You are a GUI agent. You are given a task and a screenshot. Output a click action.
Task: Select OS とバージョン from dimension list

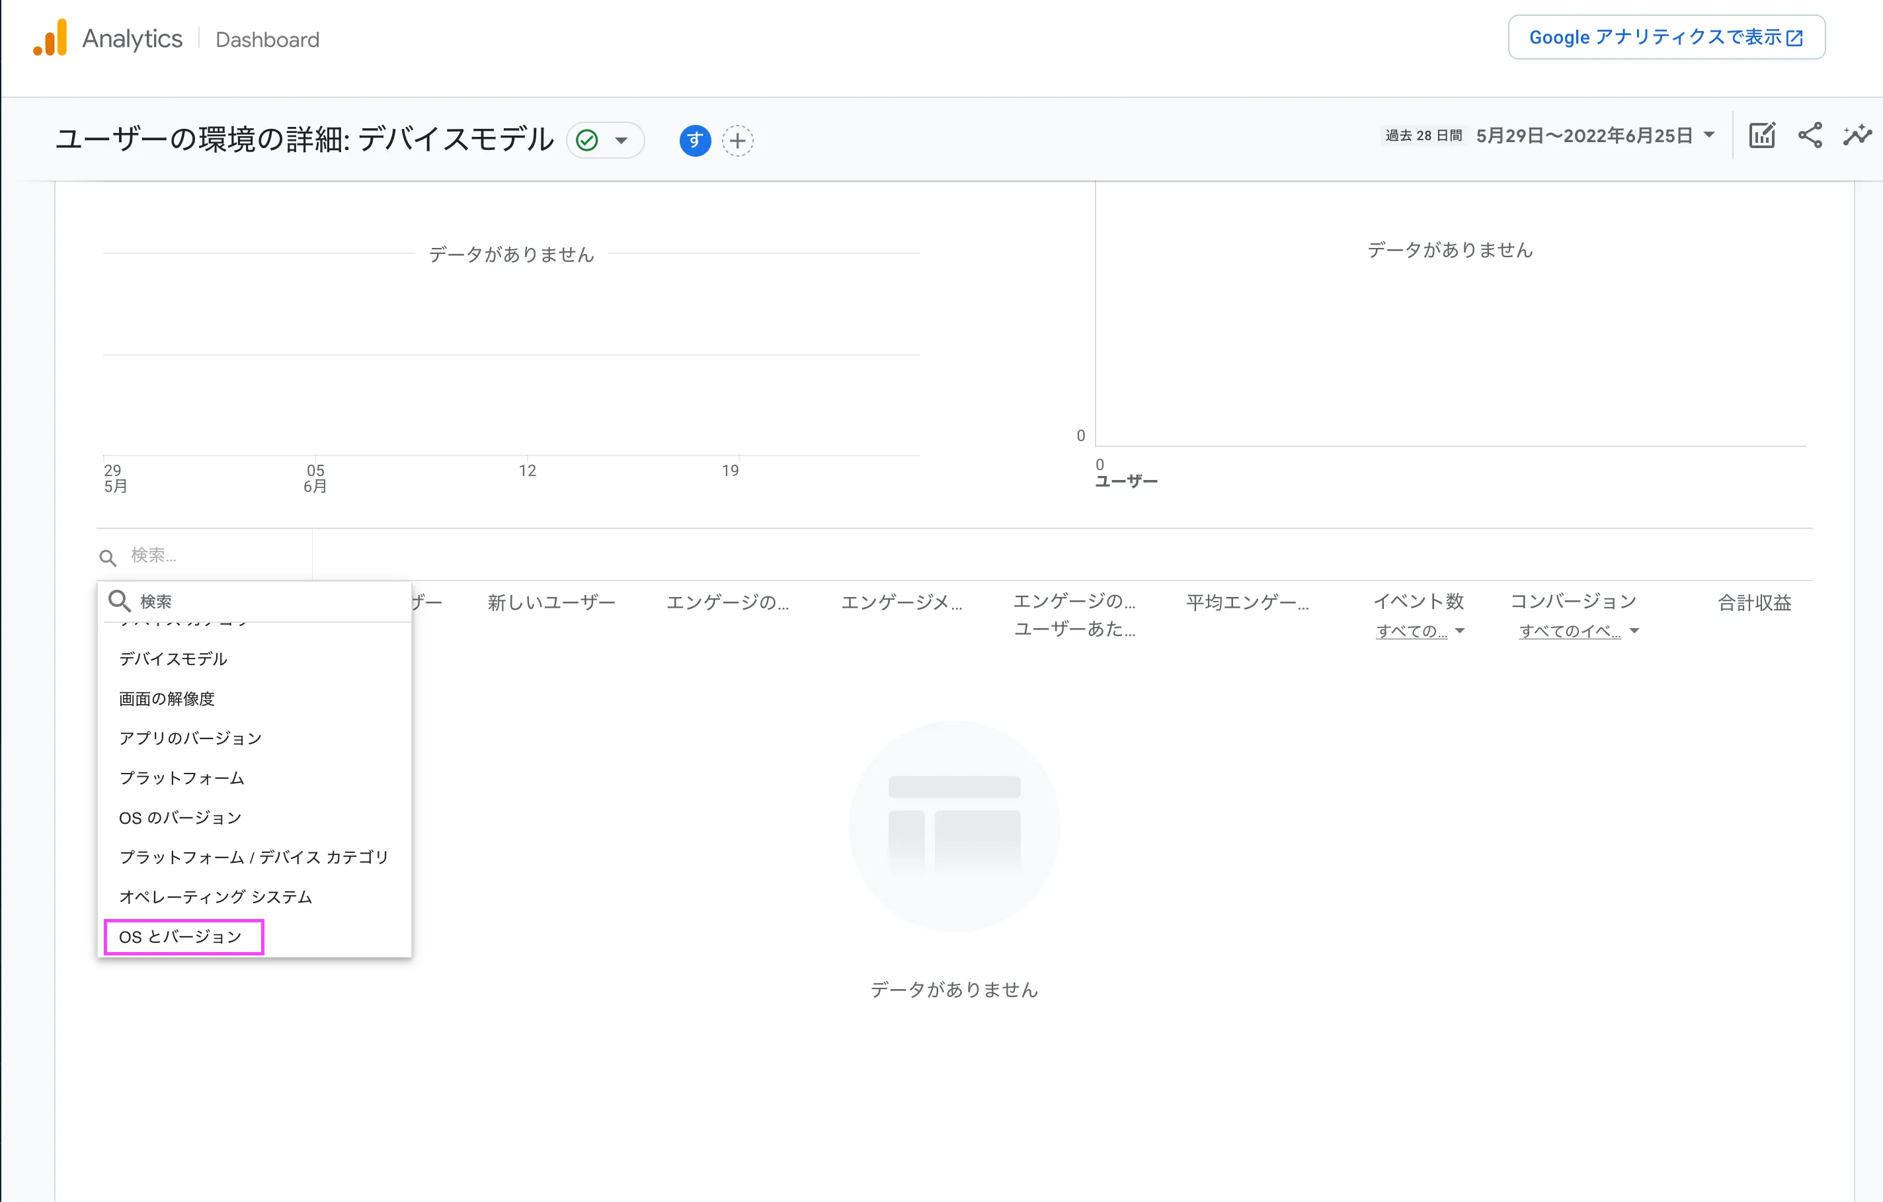click(180, 936)
